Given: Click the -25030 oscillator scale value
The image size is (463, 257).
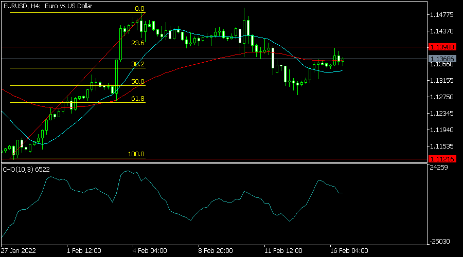Looking at the screenshot, I should [440, 242].
